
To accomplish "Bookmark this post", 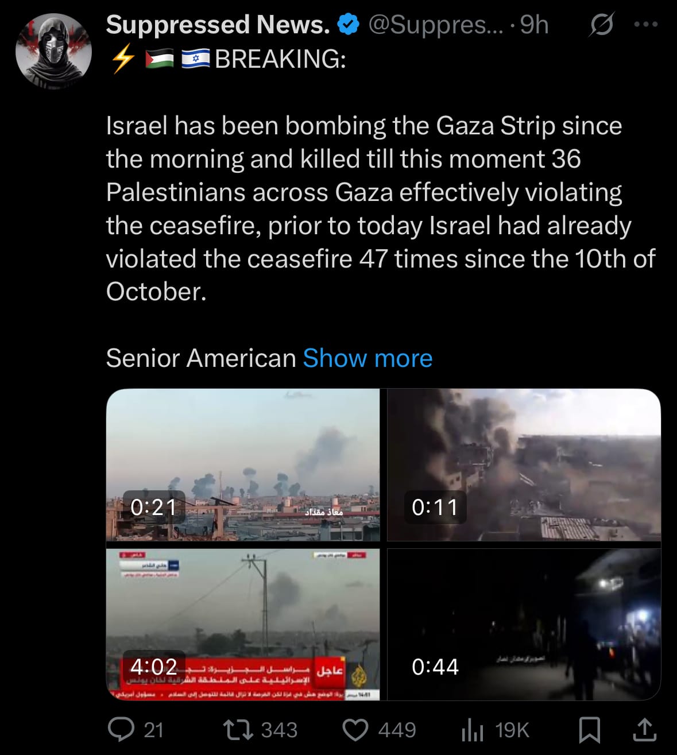I will tap(589, 730).
